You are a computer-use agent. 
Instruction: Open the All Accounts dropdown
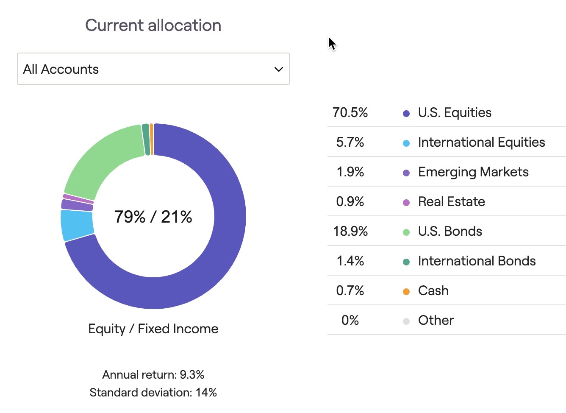click(153, 69)
